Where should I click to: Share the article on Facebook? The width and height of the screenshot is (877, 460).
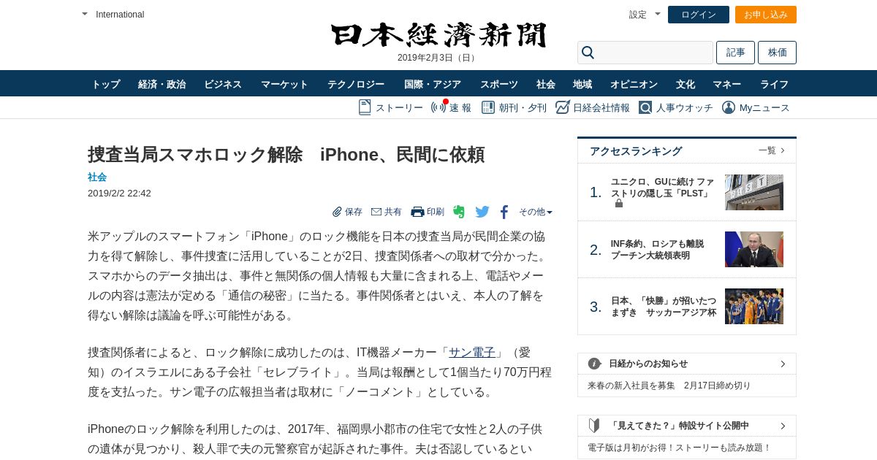point(504,212)
